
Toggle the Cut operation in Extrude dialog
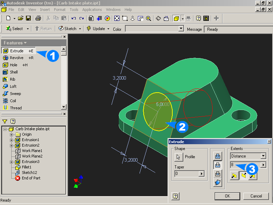(x=218, y=165)
